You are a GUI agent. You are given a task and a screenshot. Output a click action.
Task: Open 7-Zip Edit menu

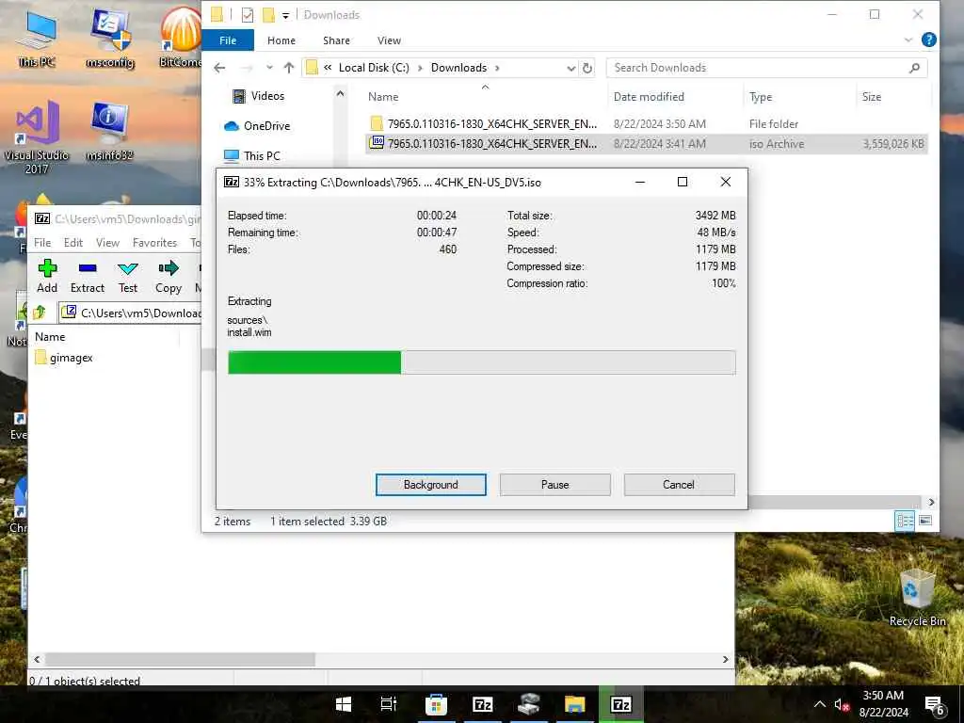point(73,242)
